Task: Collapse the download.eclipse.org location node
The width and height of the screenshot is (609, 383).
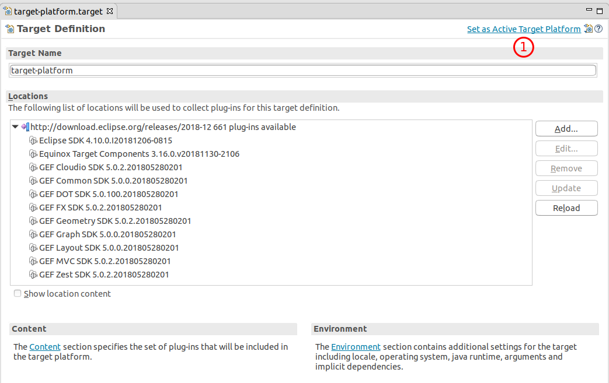Action: coord(15,127)
